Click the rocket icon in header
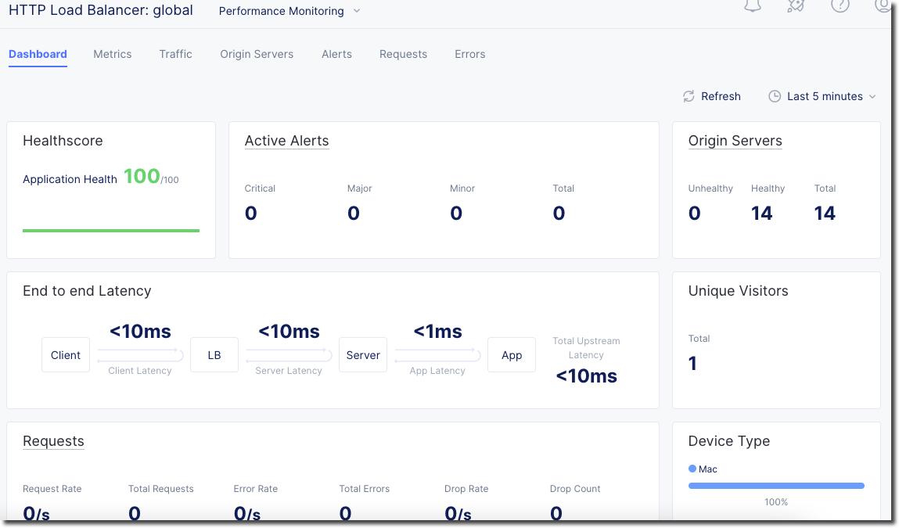 [796, 5]
